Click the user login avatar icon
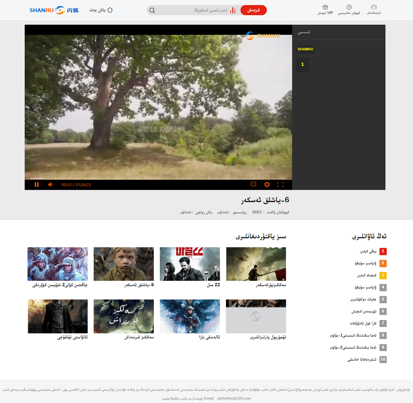Image resolution: width=413 pixels, height=403 pixels. [x=374, y=7]
